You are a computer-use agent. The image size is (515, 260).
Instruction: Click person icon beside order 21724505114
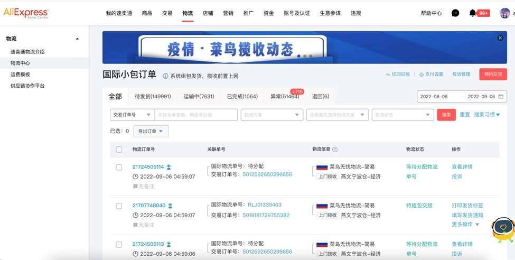pos(169,167)
